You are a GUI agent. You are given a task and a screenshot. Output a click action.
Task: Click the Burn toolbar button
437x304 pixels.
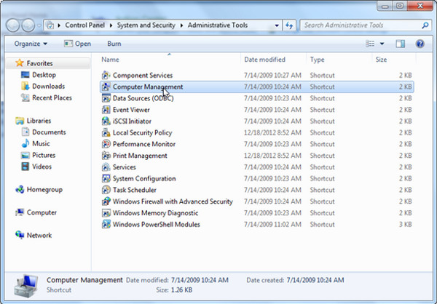click(x=114, y=44)
